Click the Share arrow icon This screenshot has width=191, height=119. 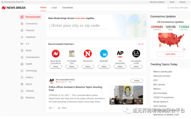tap(59, 108)
